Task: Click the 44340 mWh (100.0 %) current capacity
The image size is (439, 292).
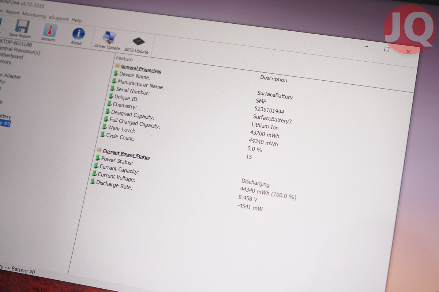Action: [x=268, y=193]
